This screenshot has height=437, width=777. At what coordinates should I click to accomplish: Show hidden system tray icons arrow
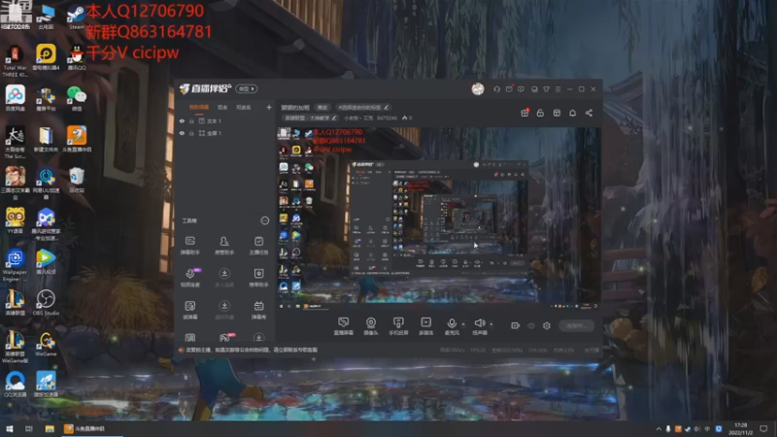(659, 429)
